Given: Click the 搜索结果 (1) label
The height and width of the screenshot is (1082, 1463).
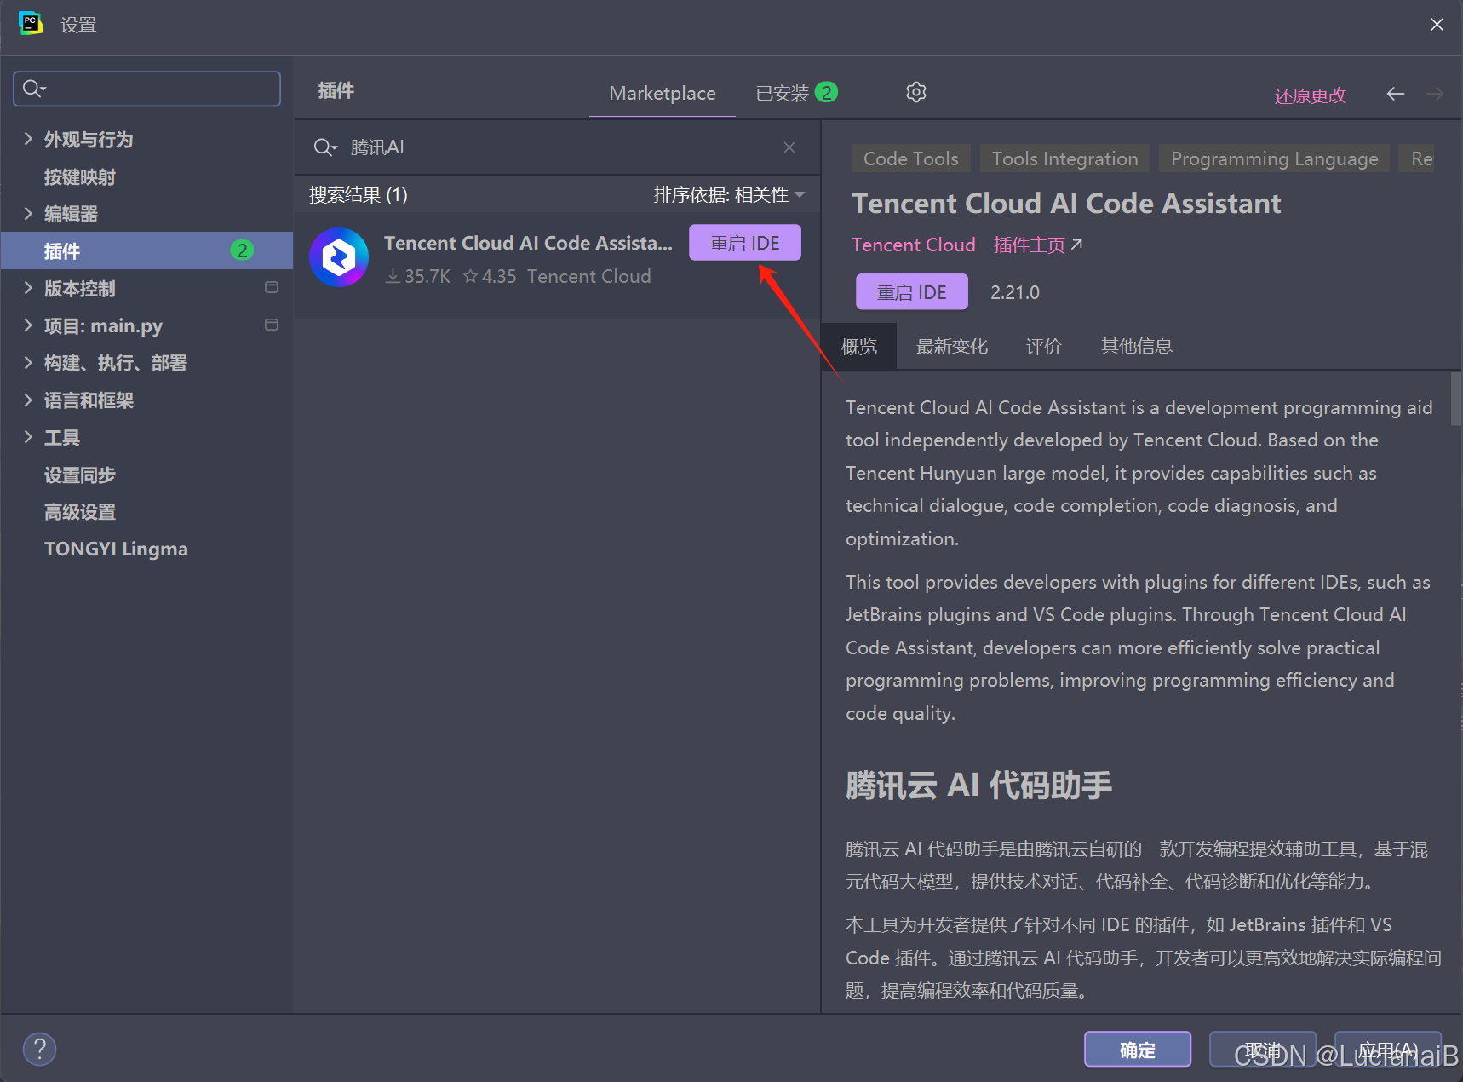Looking at the screenshot, I should (x=359, y=195).
